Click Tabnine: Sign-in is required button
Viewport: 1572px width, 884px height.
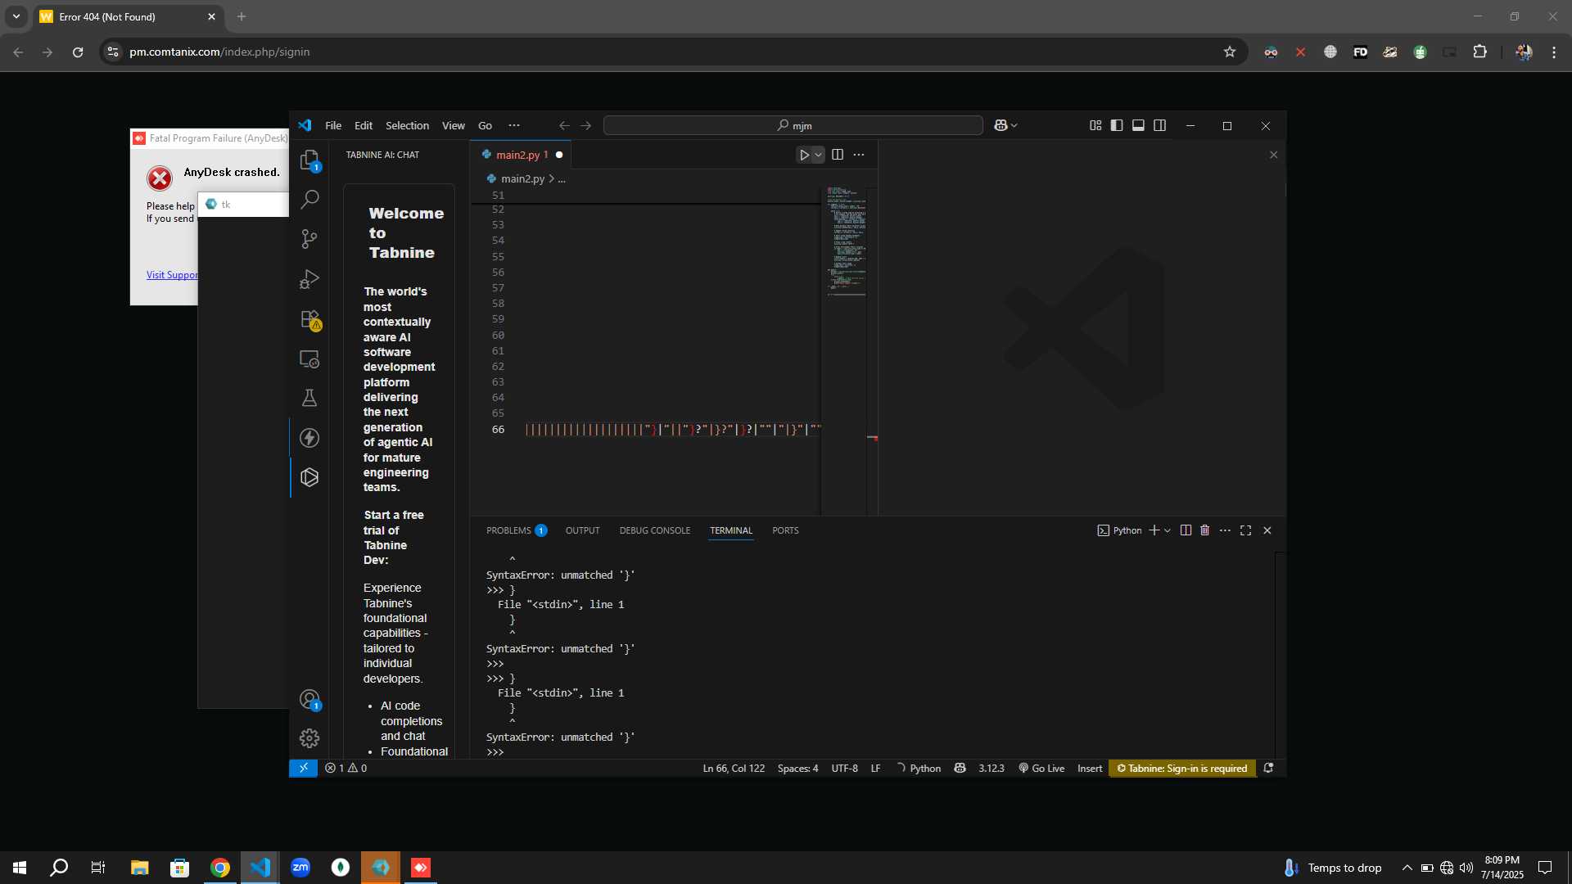1182,768
